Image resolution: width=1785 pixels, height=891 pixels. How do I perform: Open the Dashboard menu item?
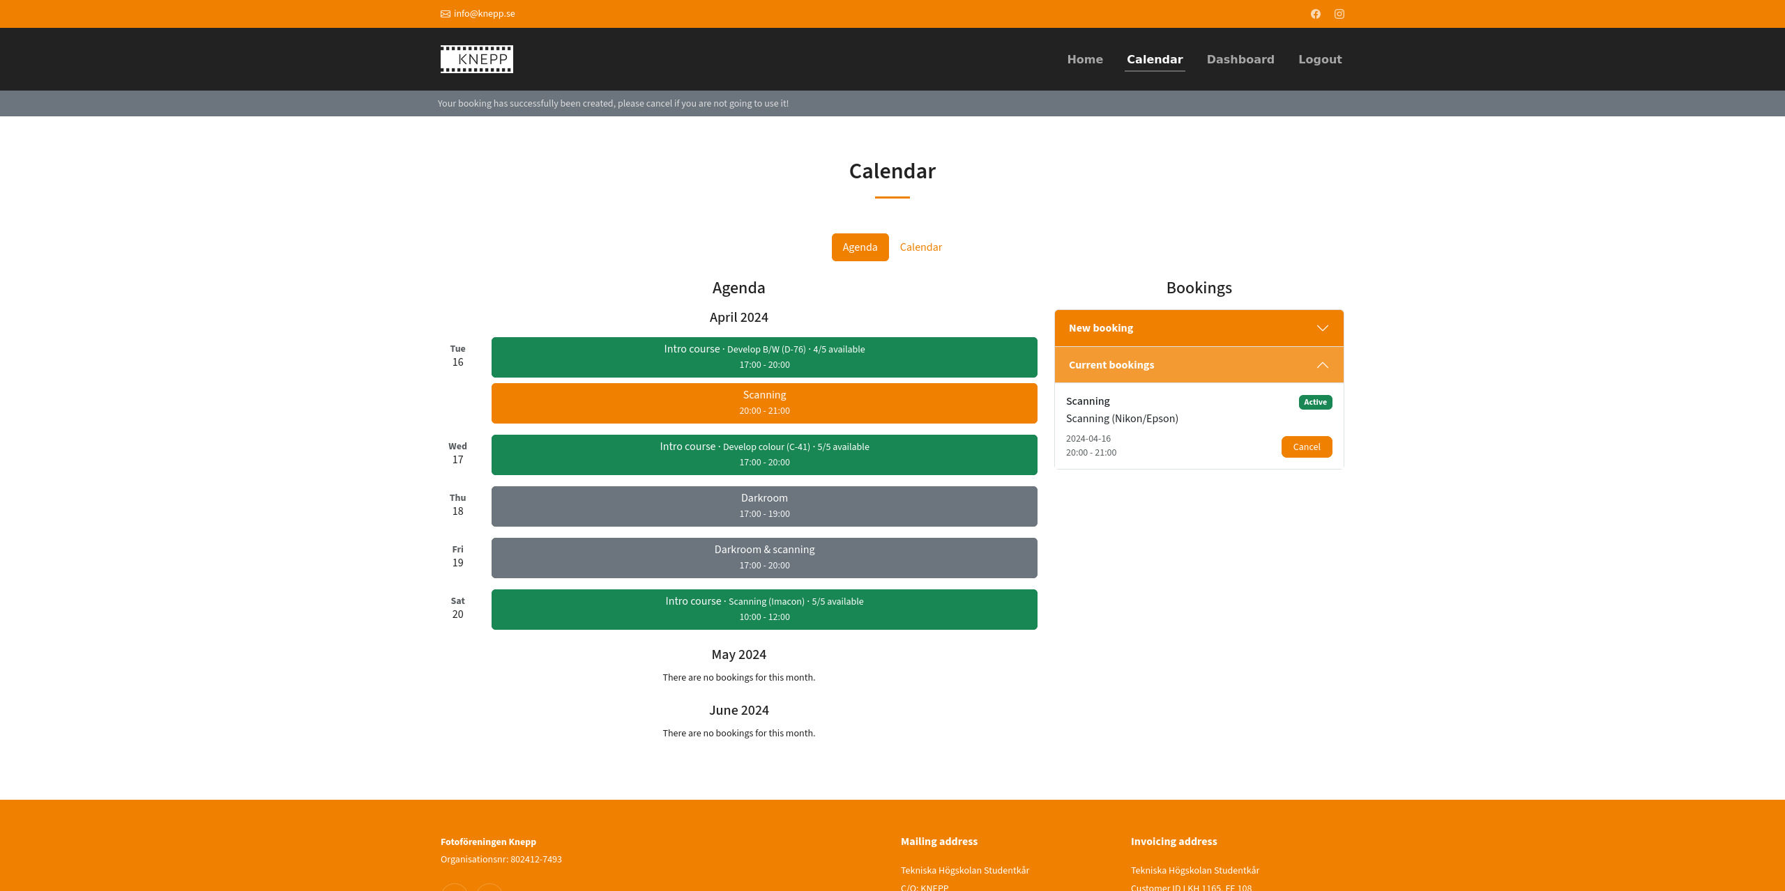[x=1240, y=59]
